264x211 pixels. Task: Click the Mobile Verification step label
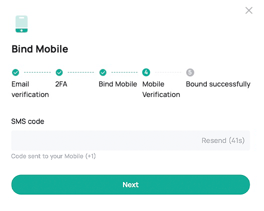pos(161,89)
